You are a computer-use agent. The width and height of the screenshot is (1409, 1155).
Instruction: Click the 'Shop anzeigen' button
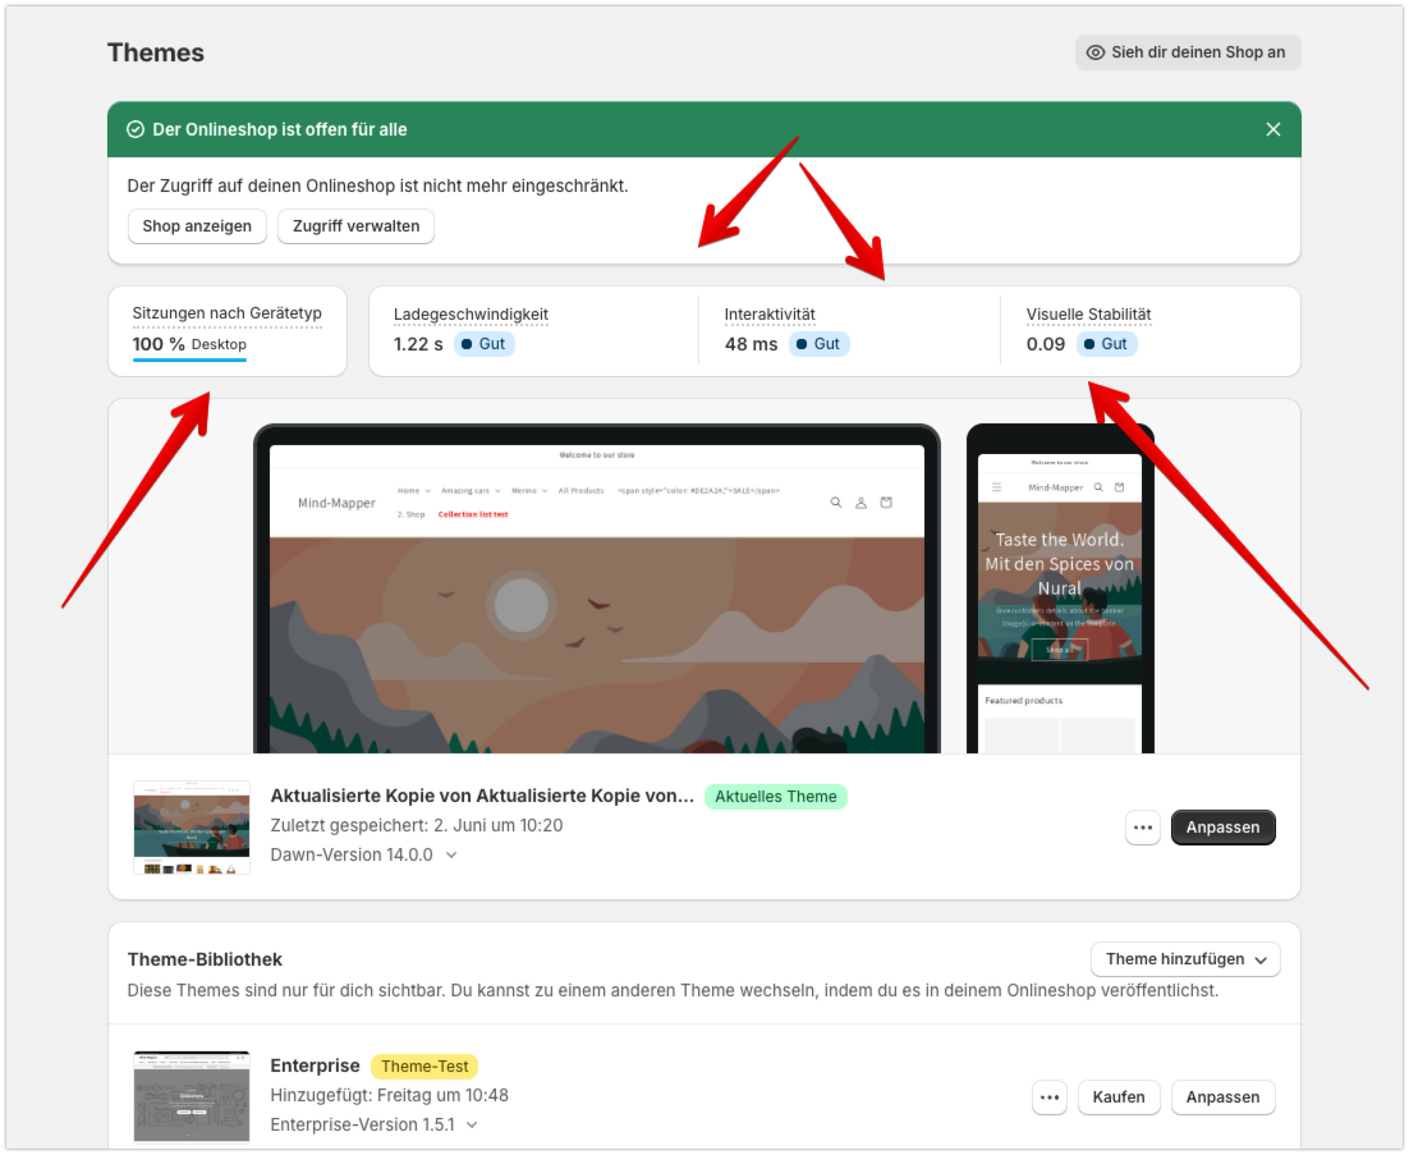click(197, 226)
